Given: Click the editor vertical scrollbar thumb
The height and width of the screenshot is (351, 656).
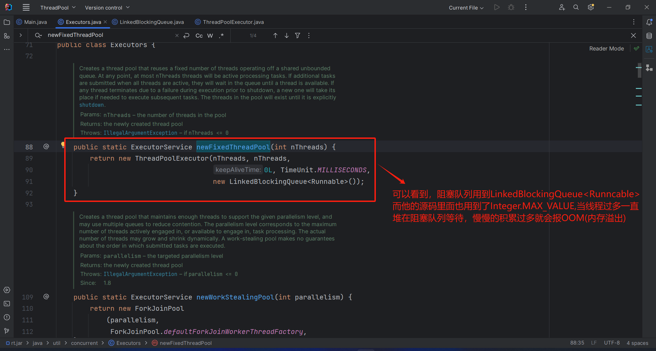Looking at the screenshot, I should tap(640, 70).
